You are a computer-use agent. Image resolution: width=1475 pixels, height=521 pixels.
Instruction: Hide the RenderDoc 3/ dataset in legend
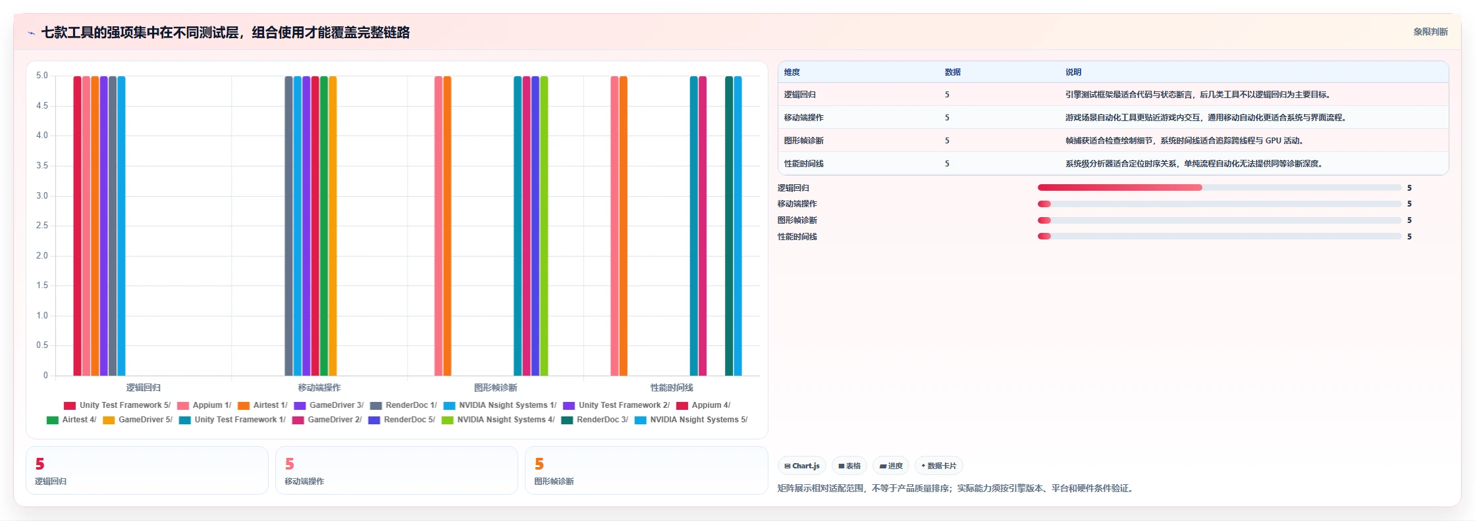click(x=595, y=420)
